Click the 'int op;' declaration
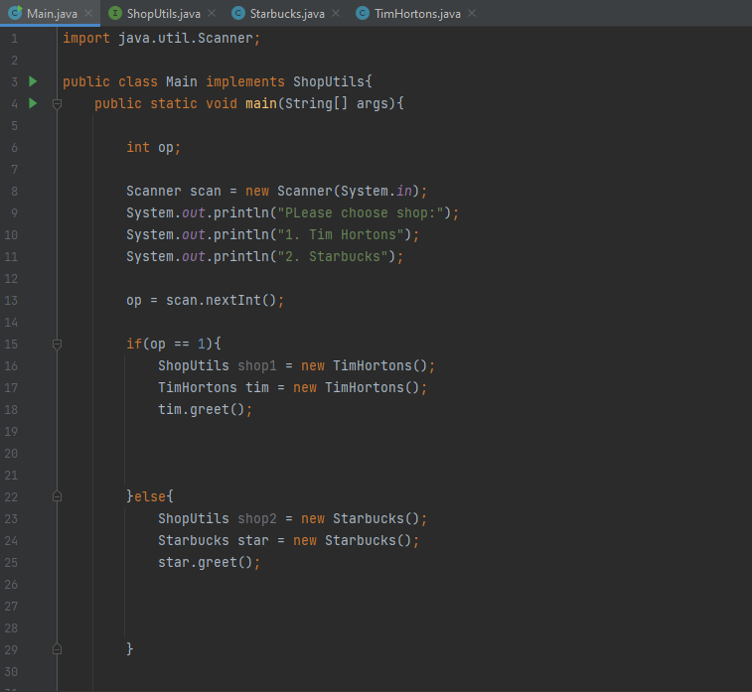 (153, 147)
